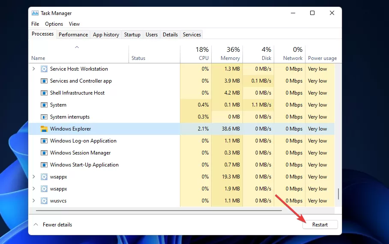This screenshot has height=244, width=389.
Task: Click the Windows Session Manager icon
Action: coord(44,153)
